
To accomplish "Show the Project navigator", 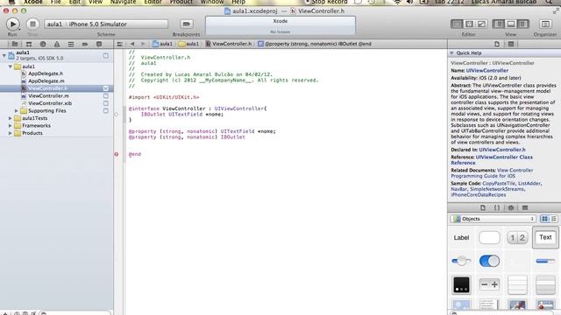I will coord(15,44).
